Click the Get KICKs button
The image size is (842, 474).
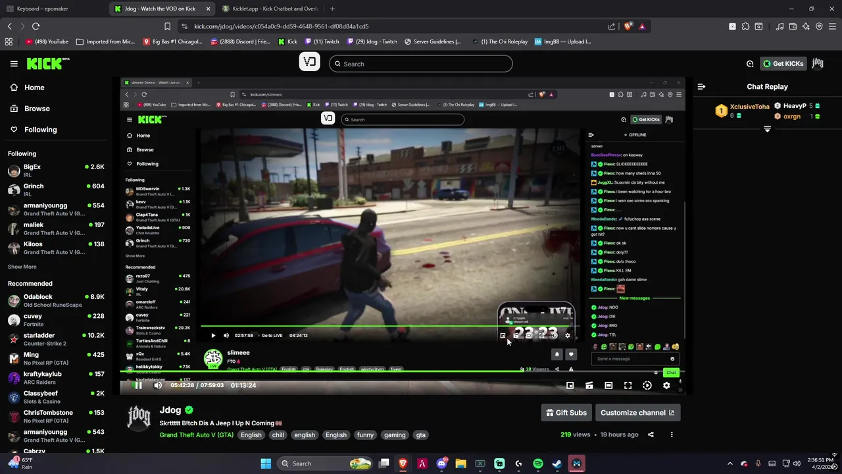point(783,64)
